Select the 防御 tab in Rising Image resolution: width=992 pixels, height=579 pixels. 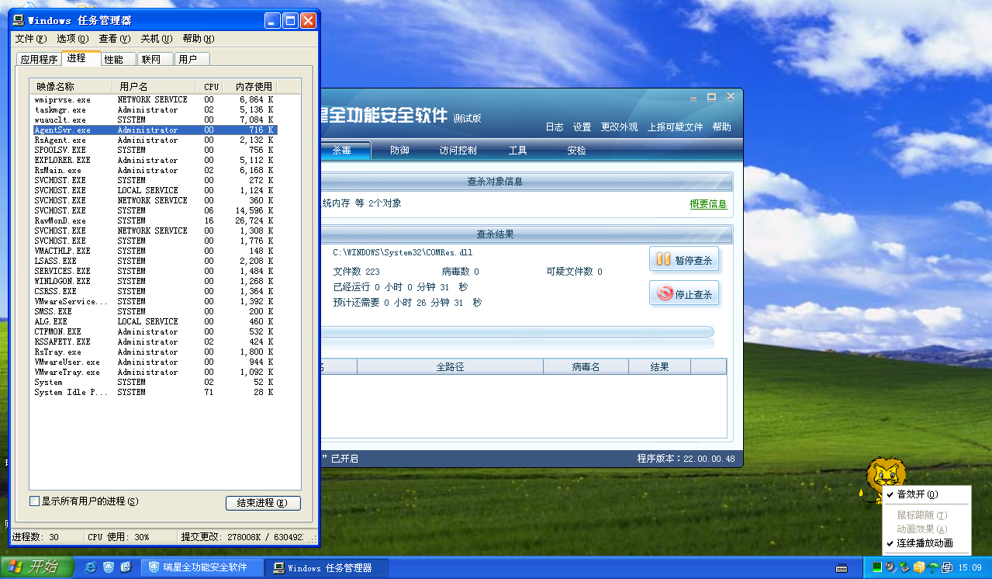[399, 151]
